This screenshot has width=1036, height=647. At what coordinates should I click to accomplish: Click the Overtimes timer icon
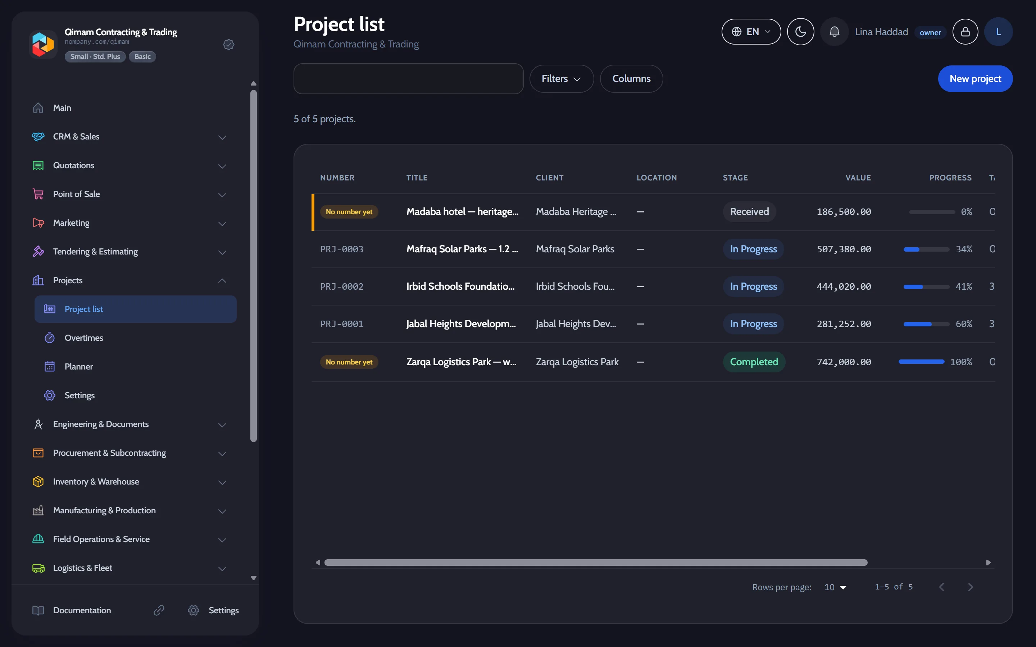click(x=50, y=338)
